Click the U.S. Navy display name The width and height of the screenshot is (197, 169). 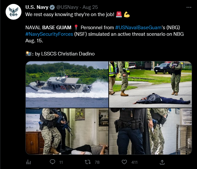point(37,7)
